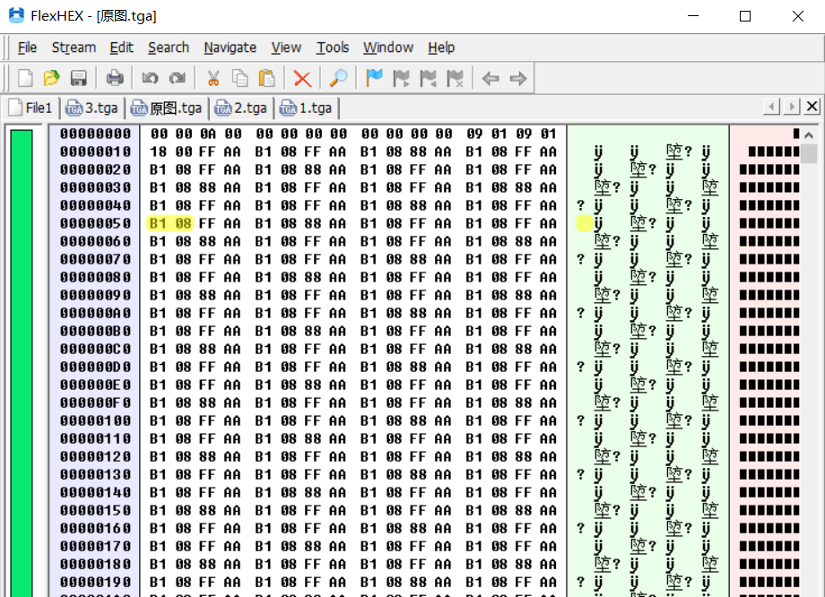Viewport: 825px width, 597px height.
Task: Click the yellow highlighted cell in text pane
Action: click(584, 223)
